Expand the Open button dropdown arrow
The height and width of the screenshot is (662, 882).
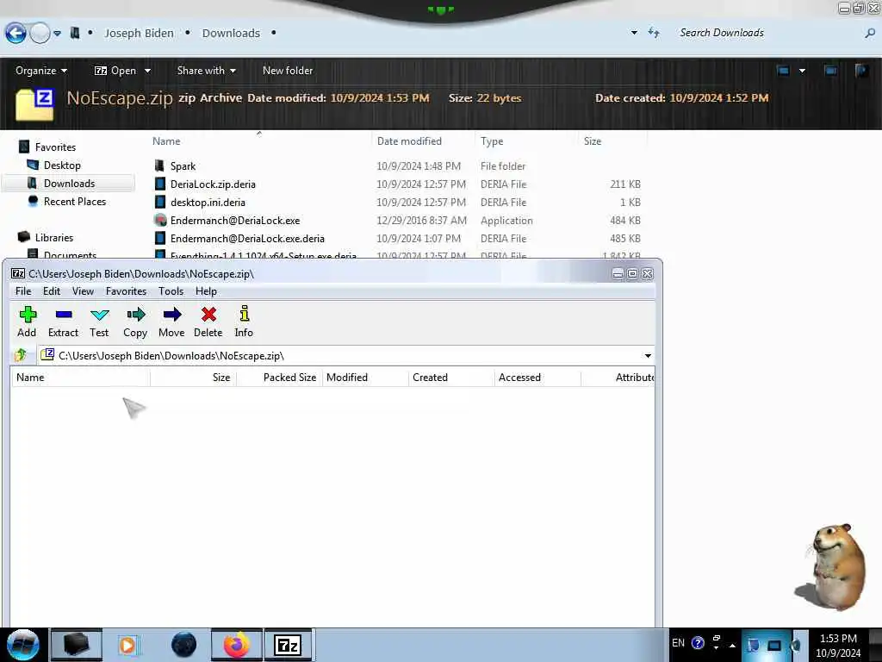click(147, 71)
